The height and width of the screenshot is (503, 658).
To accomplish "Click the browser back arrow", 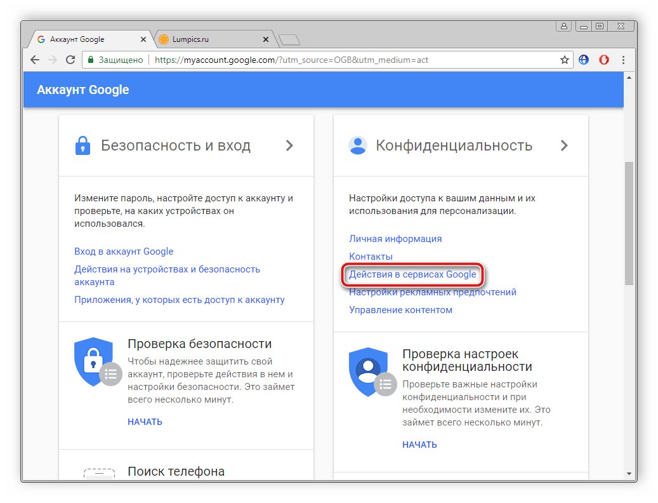I will [x=35, y=60].
